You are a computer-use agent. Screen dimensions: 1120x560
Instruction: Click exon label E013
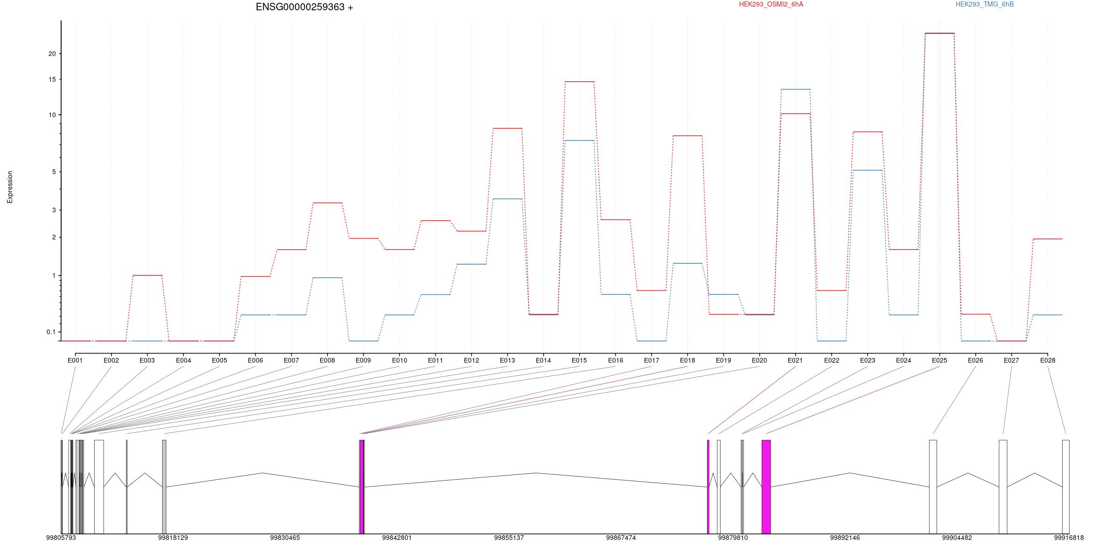point(507,360)
